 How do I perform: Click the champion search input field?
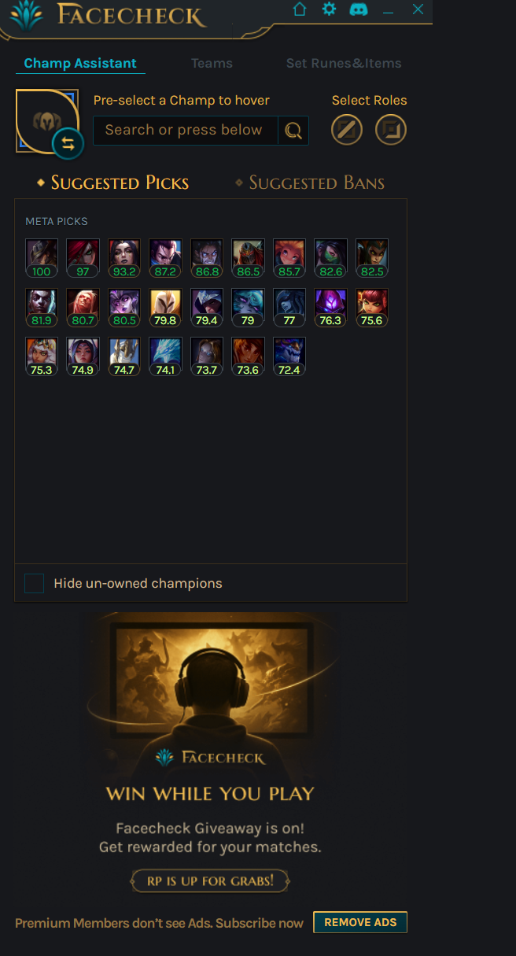(186, 131)
